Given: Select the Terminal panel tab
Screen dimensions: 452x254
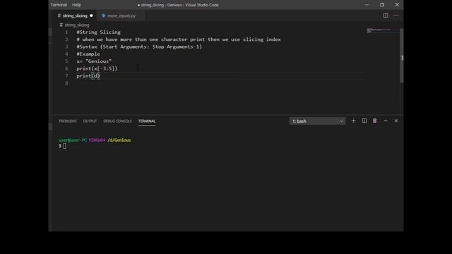Looking at the screenshot, I should pyautogui.click(x=147, y=121).
